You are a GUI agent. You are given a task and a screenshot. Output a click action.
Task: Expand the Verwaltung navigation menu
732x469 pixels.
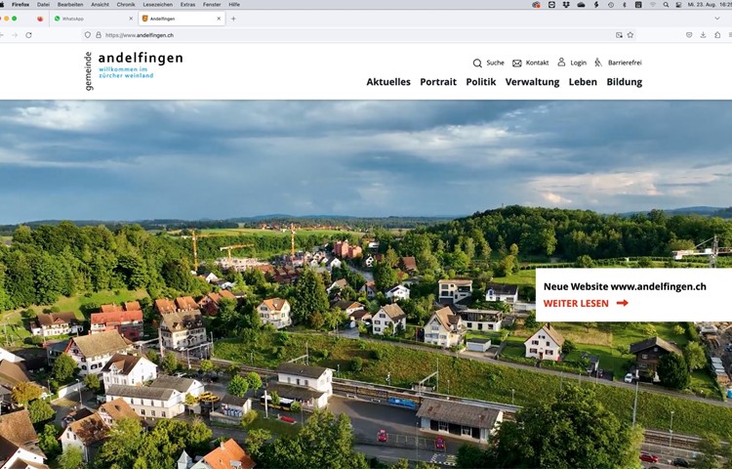pos(532,82)
